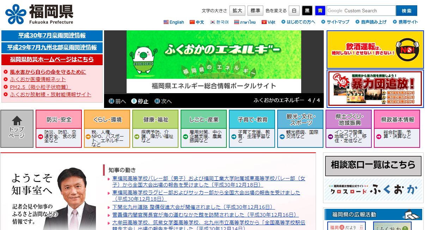Open 大牟田高等学校 駅伝 news link

pyautogui.click(x=209, y=226)
